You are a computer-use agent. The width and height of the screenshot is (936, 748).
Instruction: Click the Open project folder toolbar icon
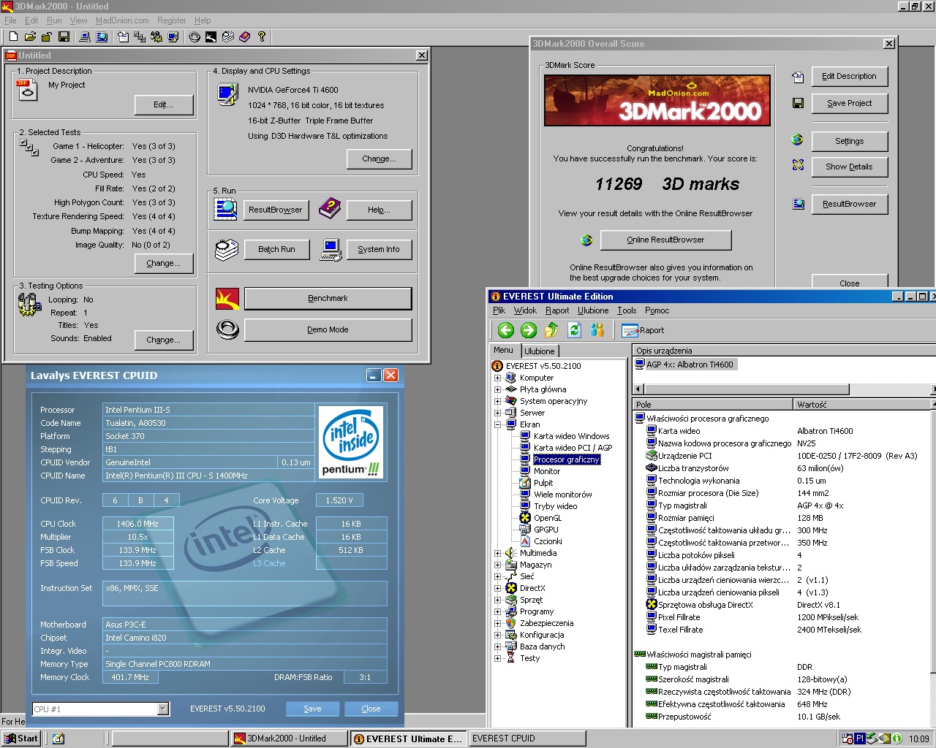click(30, 37)
